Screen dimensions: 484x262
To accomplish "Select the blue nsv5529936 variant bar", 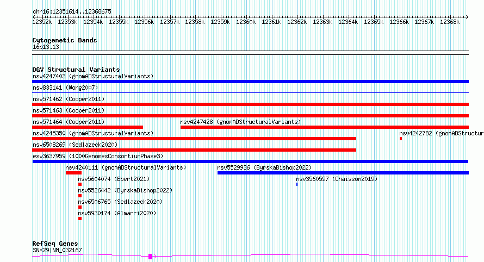I will 343,173.
